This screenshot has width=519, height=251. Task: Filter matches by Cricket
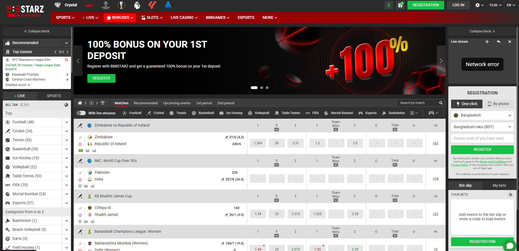pyautogui.click(x=156, y=113)
